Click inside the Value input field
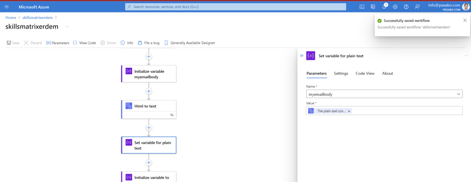Image resolution: width=471 pixels, height=182 pixels. click(x=384, y=111)
